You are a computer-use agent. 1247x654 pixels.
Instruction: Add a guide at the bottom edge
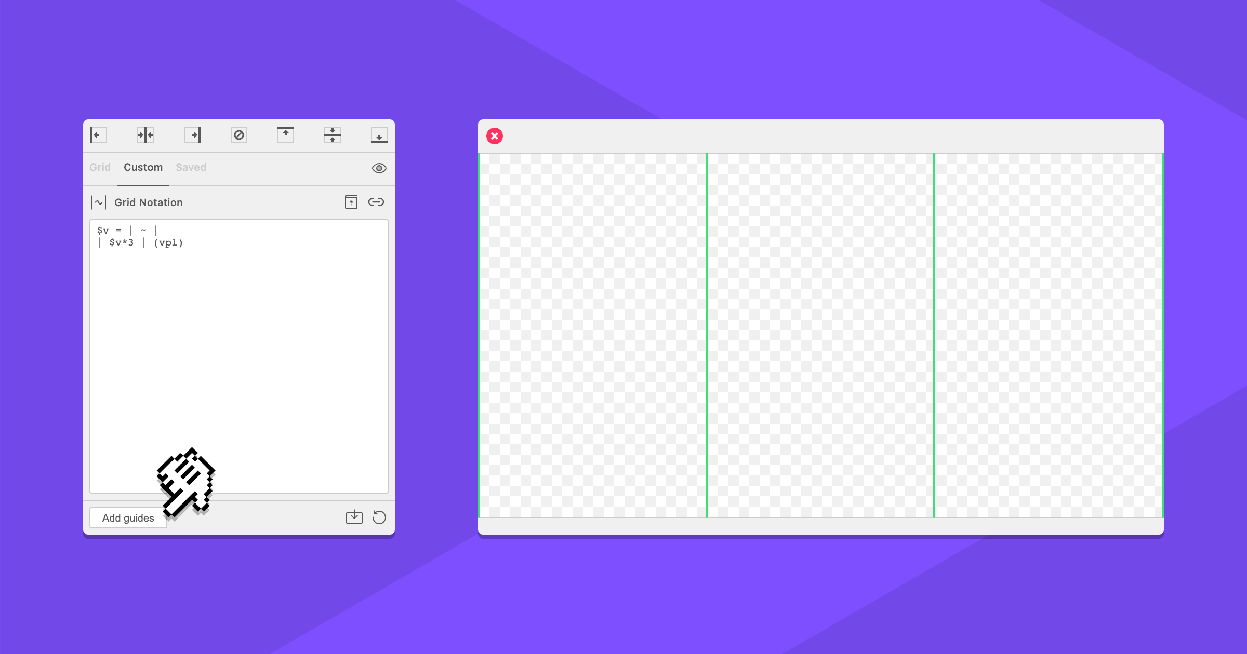[x=379, y=135]
